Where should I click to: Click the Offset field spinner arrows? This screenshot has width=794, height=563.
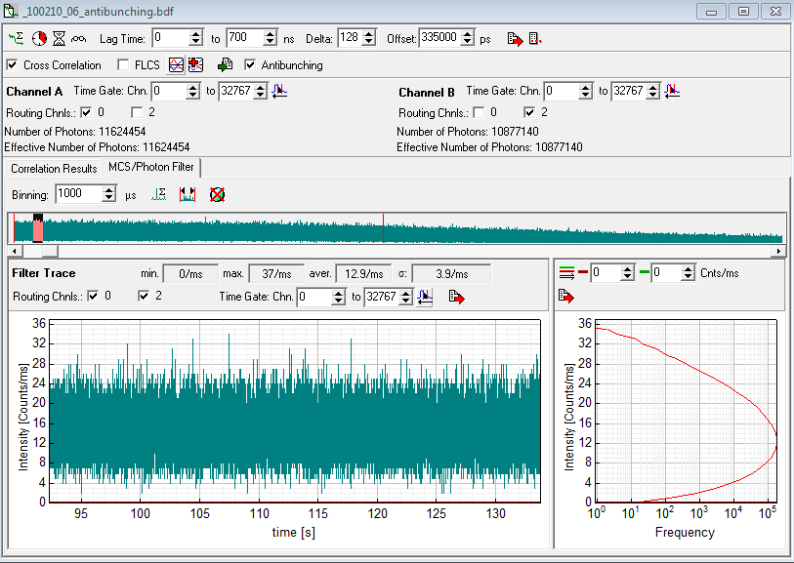468,38
